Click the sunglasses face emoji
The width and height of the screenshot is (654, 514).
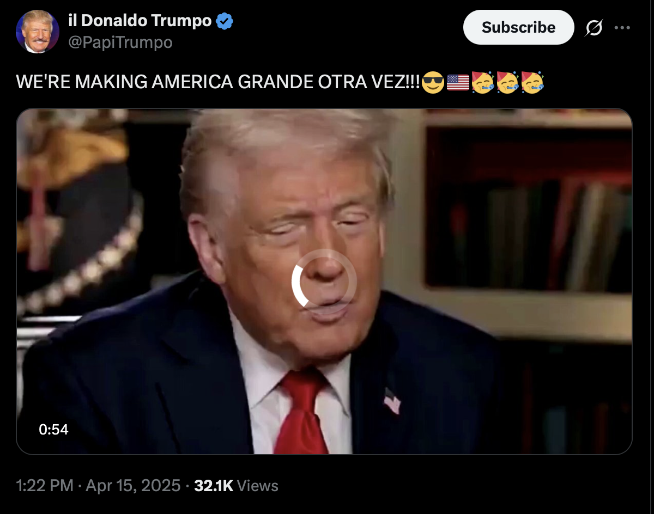pos(433,83)
